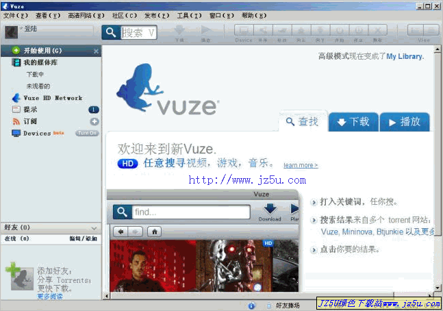
Task: Open 提示 notifications in the sidebar
Action: click(x=30, y=110)
